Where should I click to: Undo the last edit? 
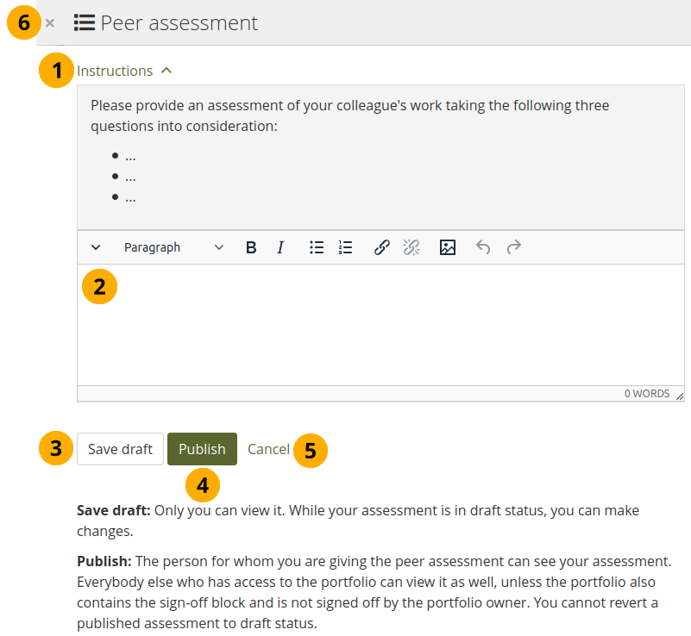[x=483, y=247]
